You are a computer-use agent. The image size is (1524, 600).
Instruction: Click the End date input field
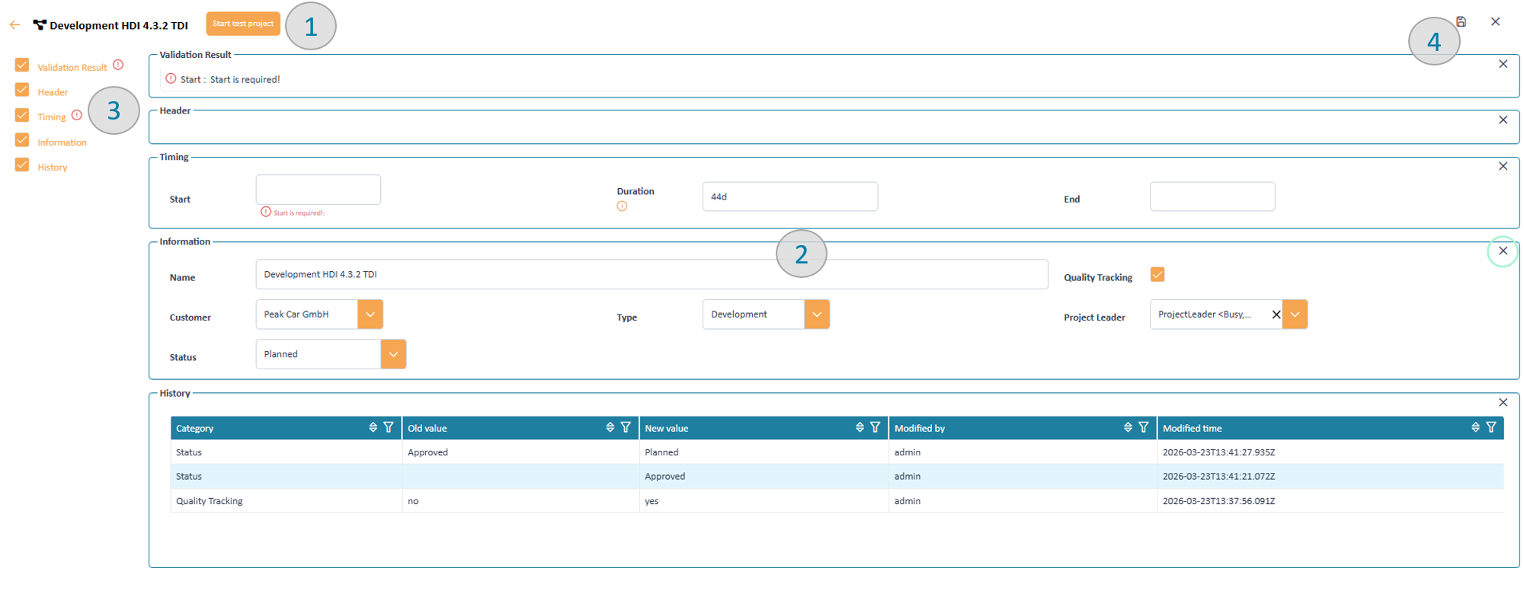(x=1212, y=196)
